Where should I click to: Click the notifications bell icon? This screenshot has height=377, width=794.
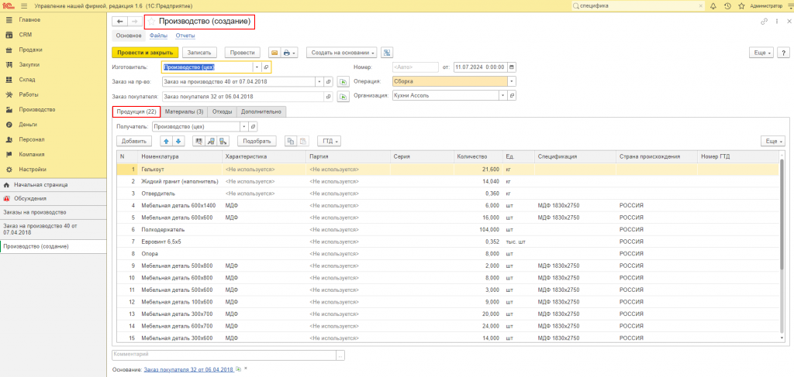pos(713,6)
